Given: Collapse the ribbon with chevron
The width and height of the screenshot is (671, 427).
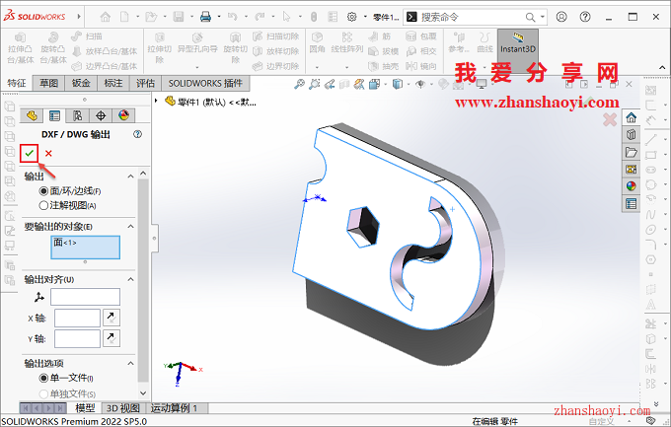Looking at the screenshot, I should click(662, 68).
